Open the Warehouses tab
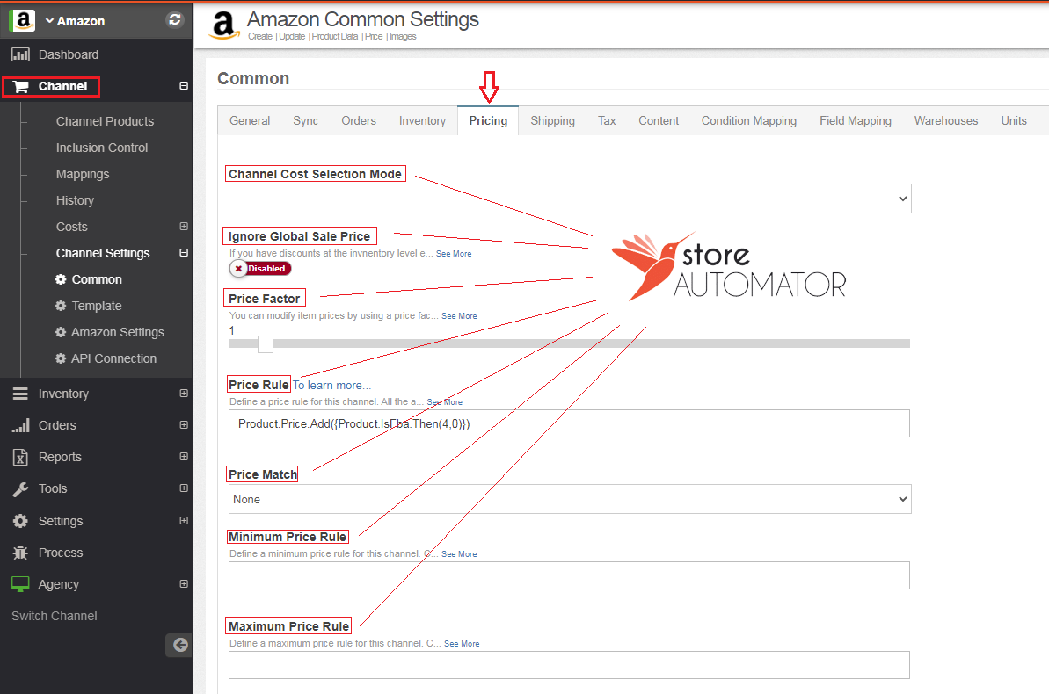This screenshot has height=694, width=1049. (x=946, y=121)
